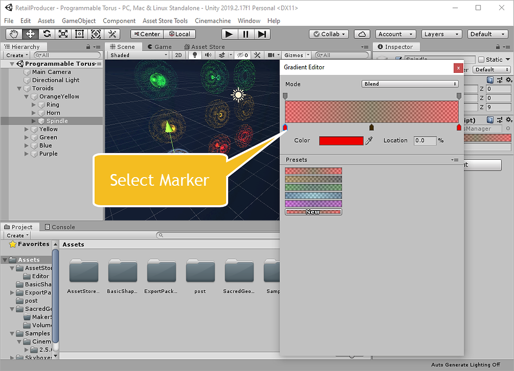
Task: Click the Hierarchy Create button
Action: 17,55
